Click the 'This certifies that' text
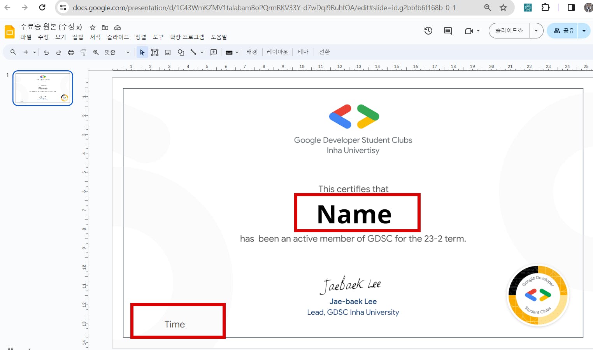The width and height of the screenshot is (593, 350). click(x=353, y=189)
